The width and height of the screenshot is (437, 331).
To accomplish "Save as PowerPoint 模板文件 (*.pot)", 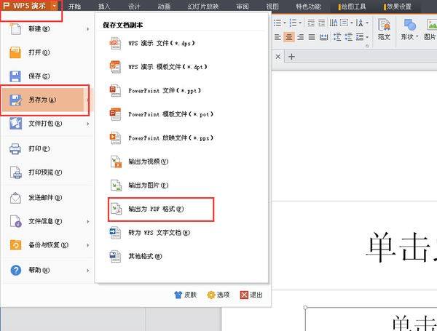I will point(162,114).
